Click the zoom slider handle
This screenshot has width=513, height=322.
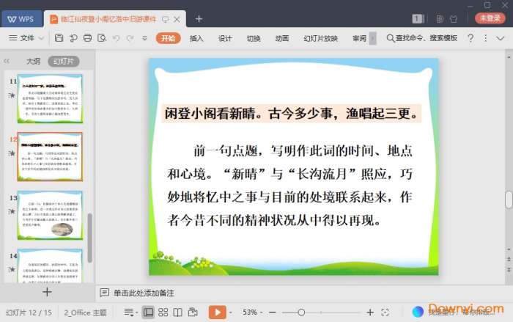(x=301, y=312)
